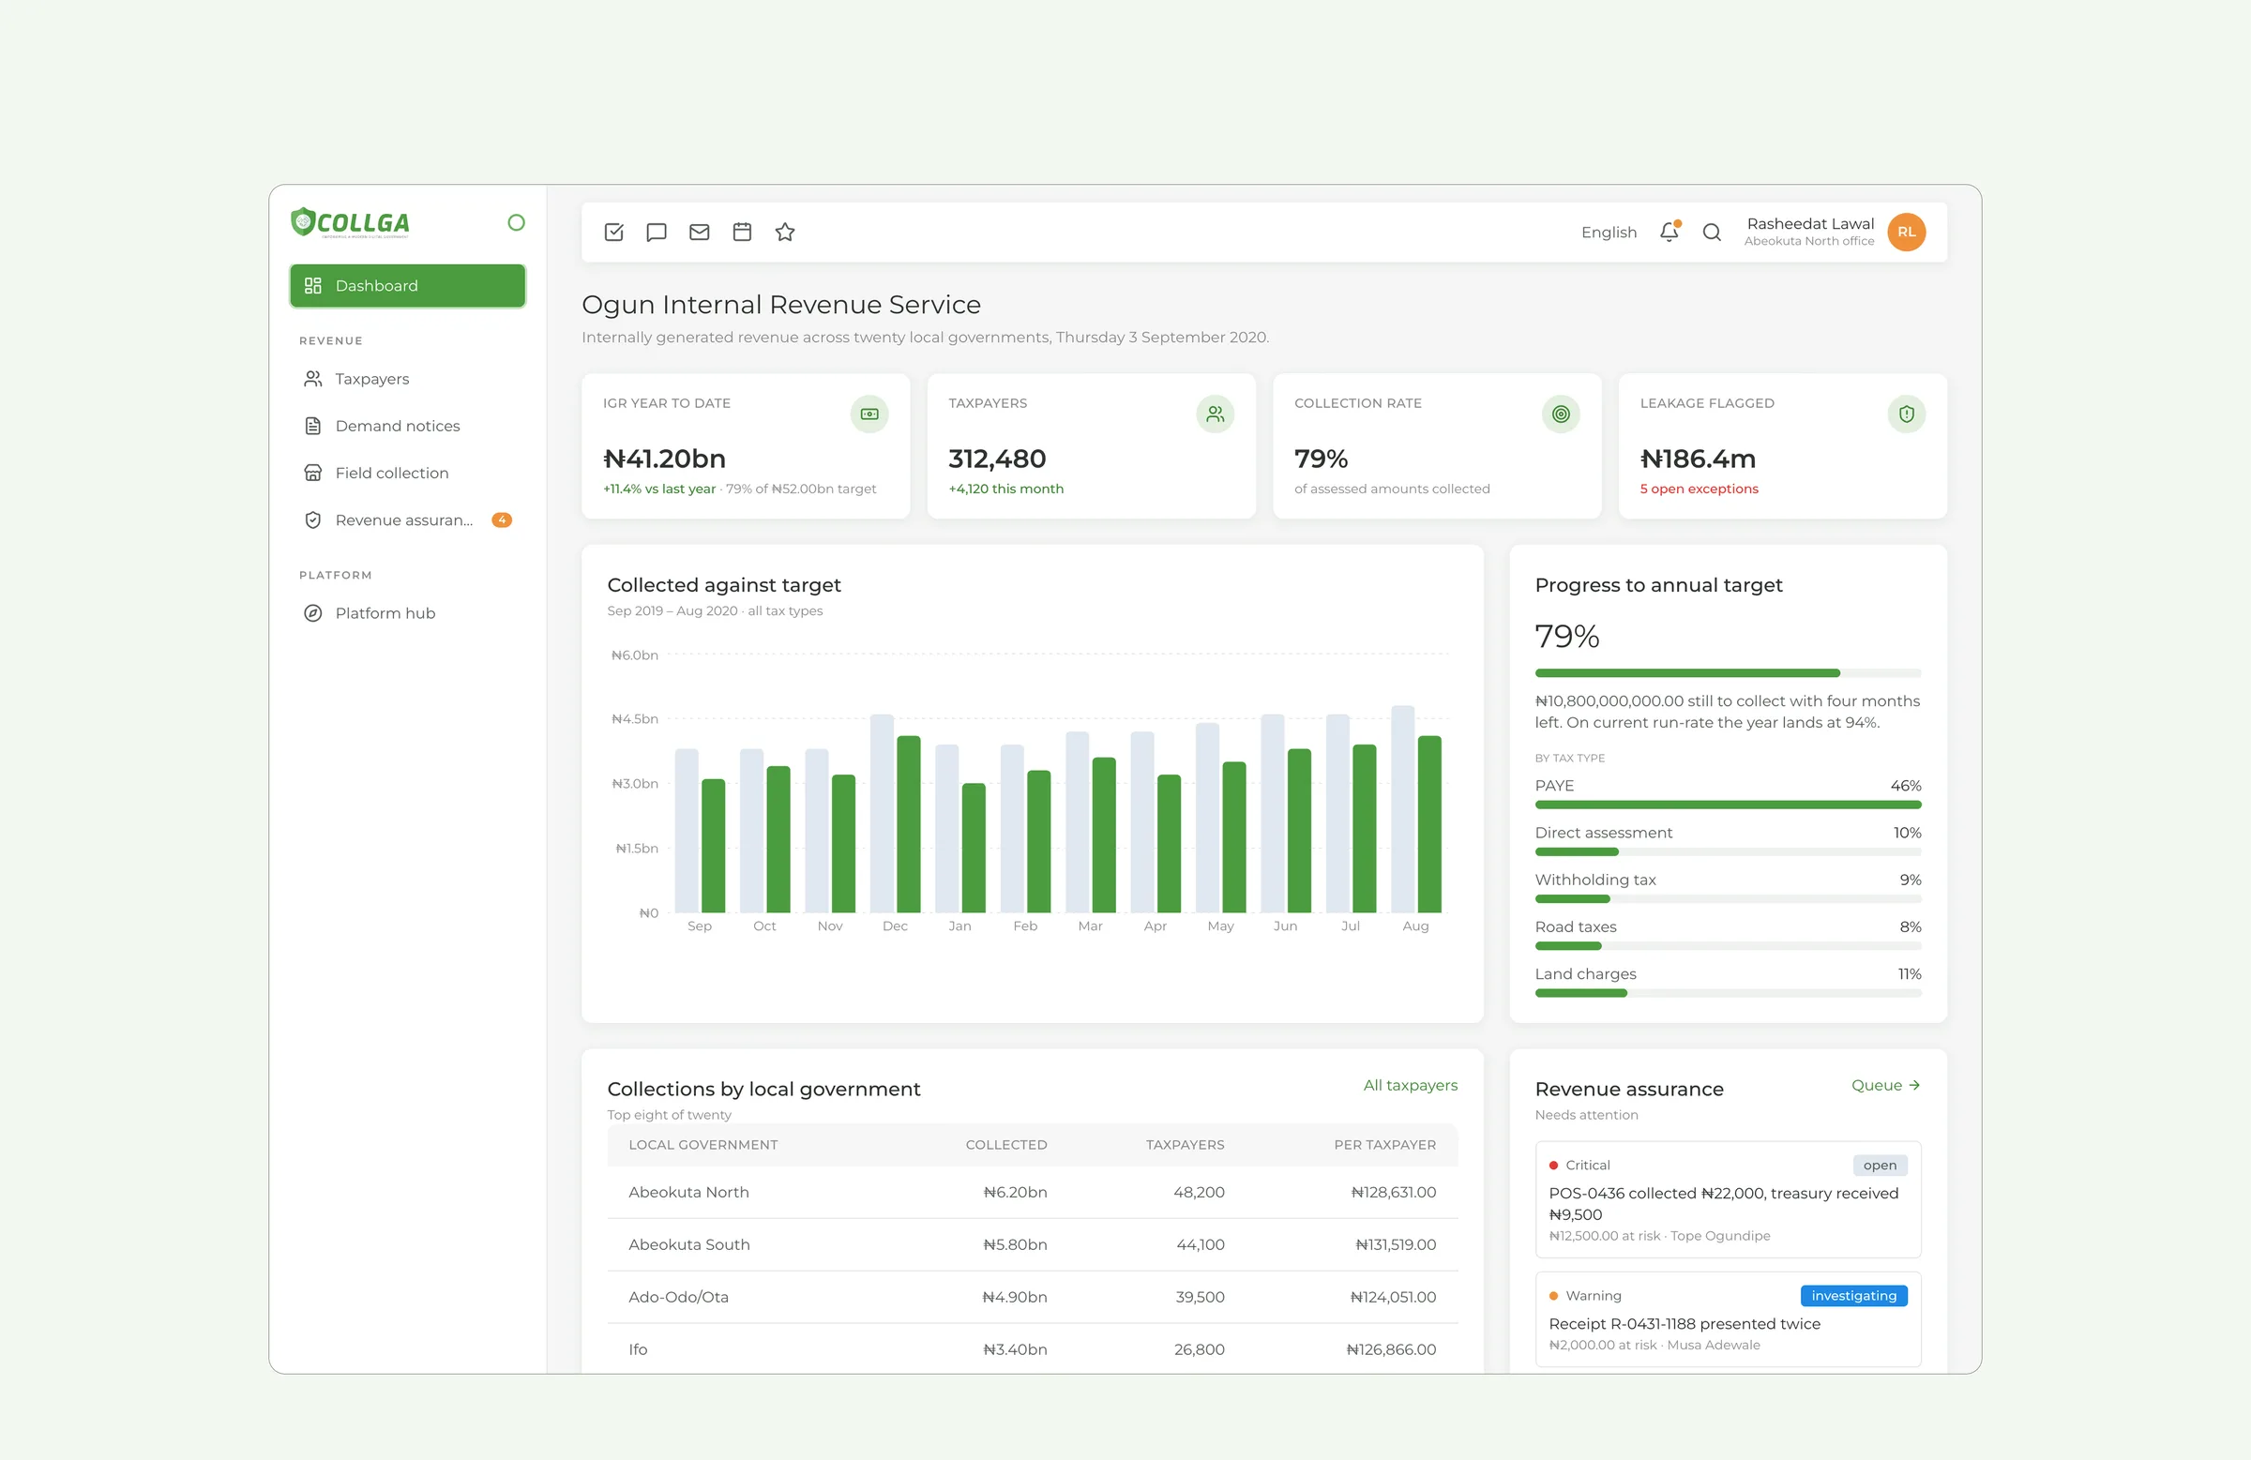
Task: Click the 5 open exceptions link
Action: coord(1699,489)
